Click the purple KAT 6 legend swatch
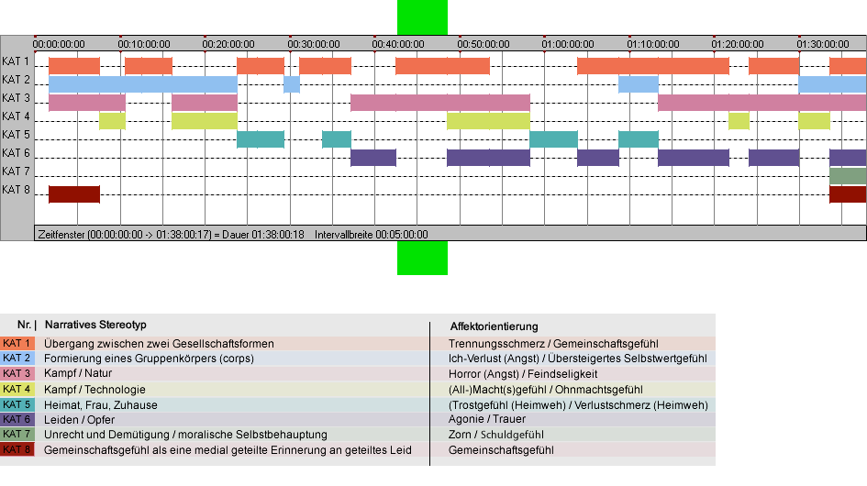867x486 pixels. (17, 420)
